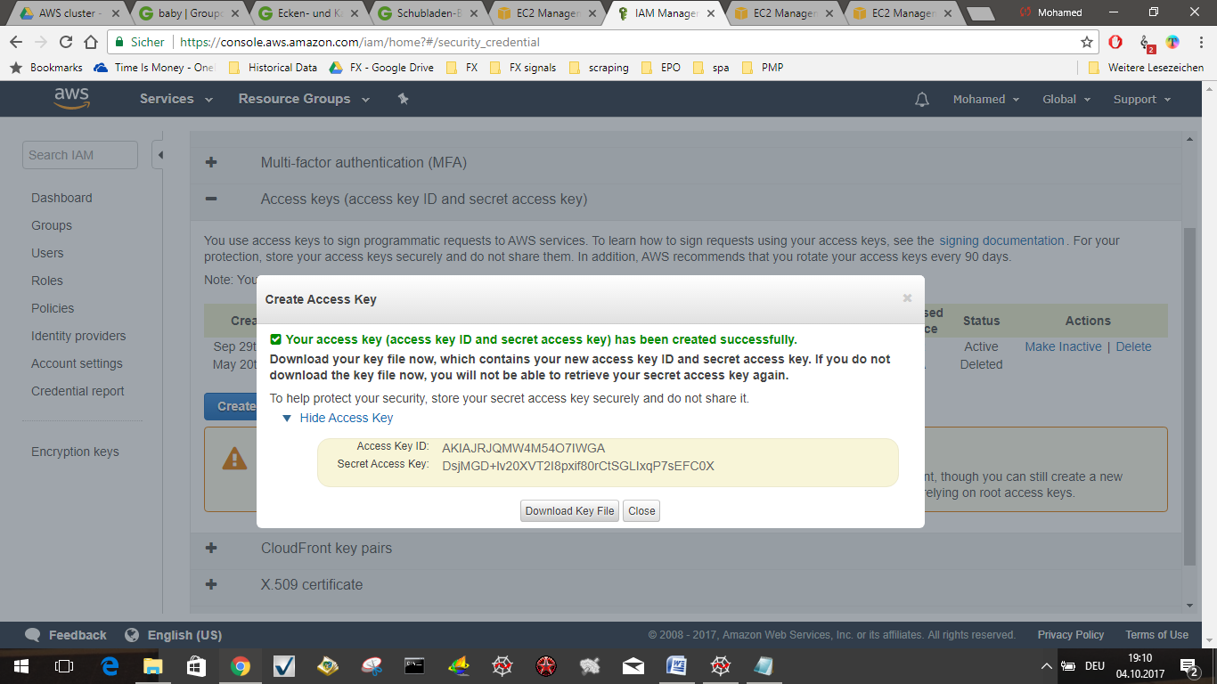Open Dashboard in IAM sidebar
Screen dimensions: 1217x684
pos(61,198)
